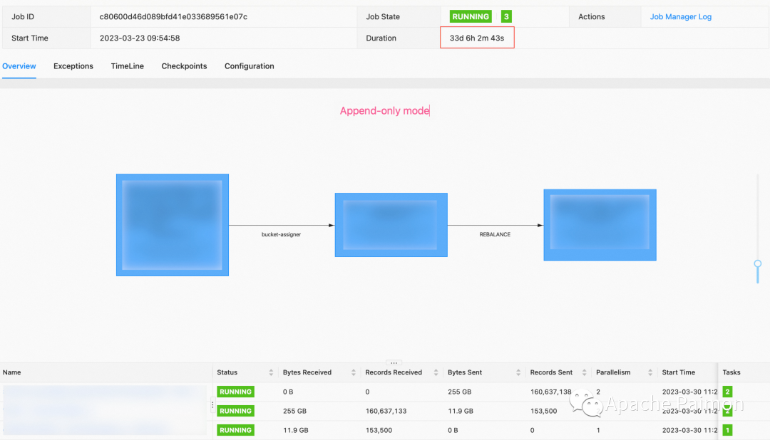
Task: Click the Job ID value c80600d46d...
Action: [x=173, y=16]
